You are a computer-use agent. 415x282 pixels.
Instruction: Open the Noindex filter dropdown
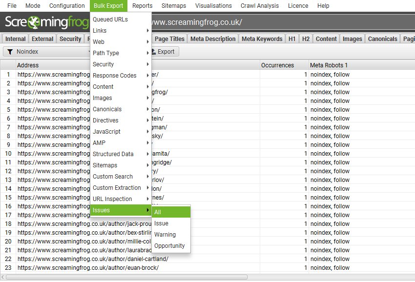click(46, 52)
